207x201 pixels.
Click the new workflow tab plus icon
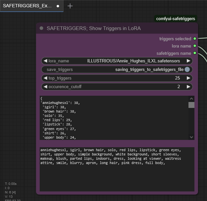[70, 6]
